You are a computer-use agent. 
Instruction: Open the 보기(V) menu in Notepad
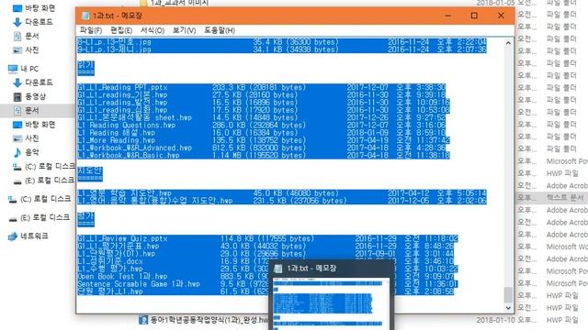[x=184, y=30]
